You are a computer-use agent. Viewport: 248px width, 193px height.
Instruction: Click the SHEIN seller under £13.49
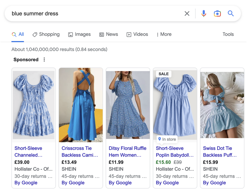coord(69,169)
